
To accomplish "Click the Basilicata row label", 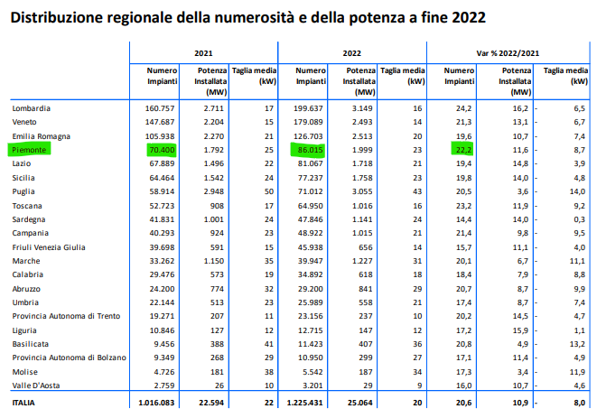I will (30, 344).
